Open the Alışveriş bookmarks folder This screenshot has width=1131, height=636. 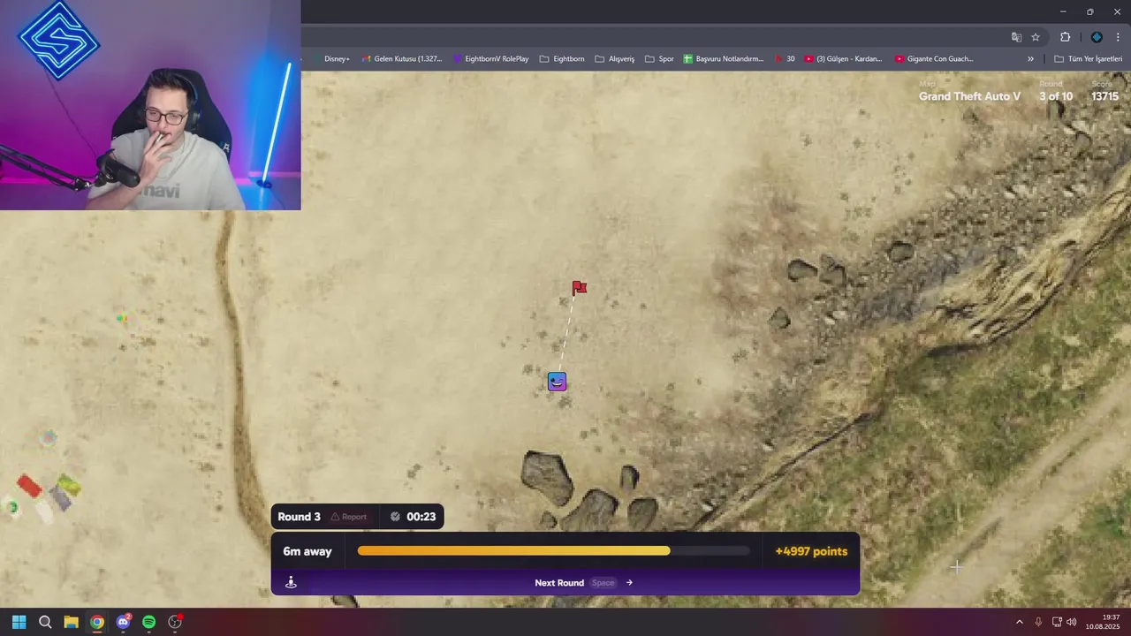(615, 59)
